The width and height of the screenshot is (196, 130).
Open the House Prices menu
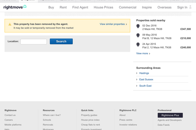(104, 8)
